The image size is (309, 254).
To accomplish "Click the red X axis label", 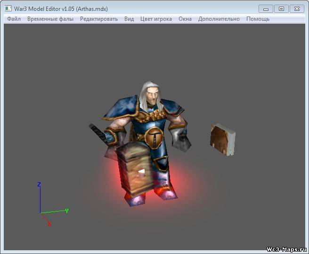I will [x=49, y=224].
